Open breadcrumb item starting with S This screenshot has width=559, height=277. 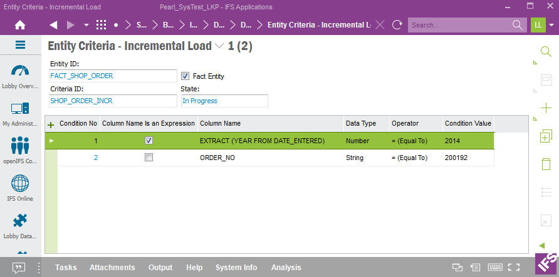click(142, 25)
